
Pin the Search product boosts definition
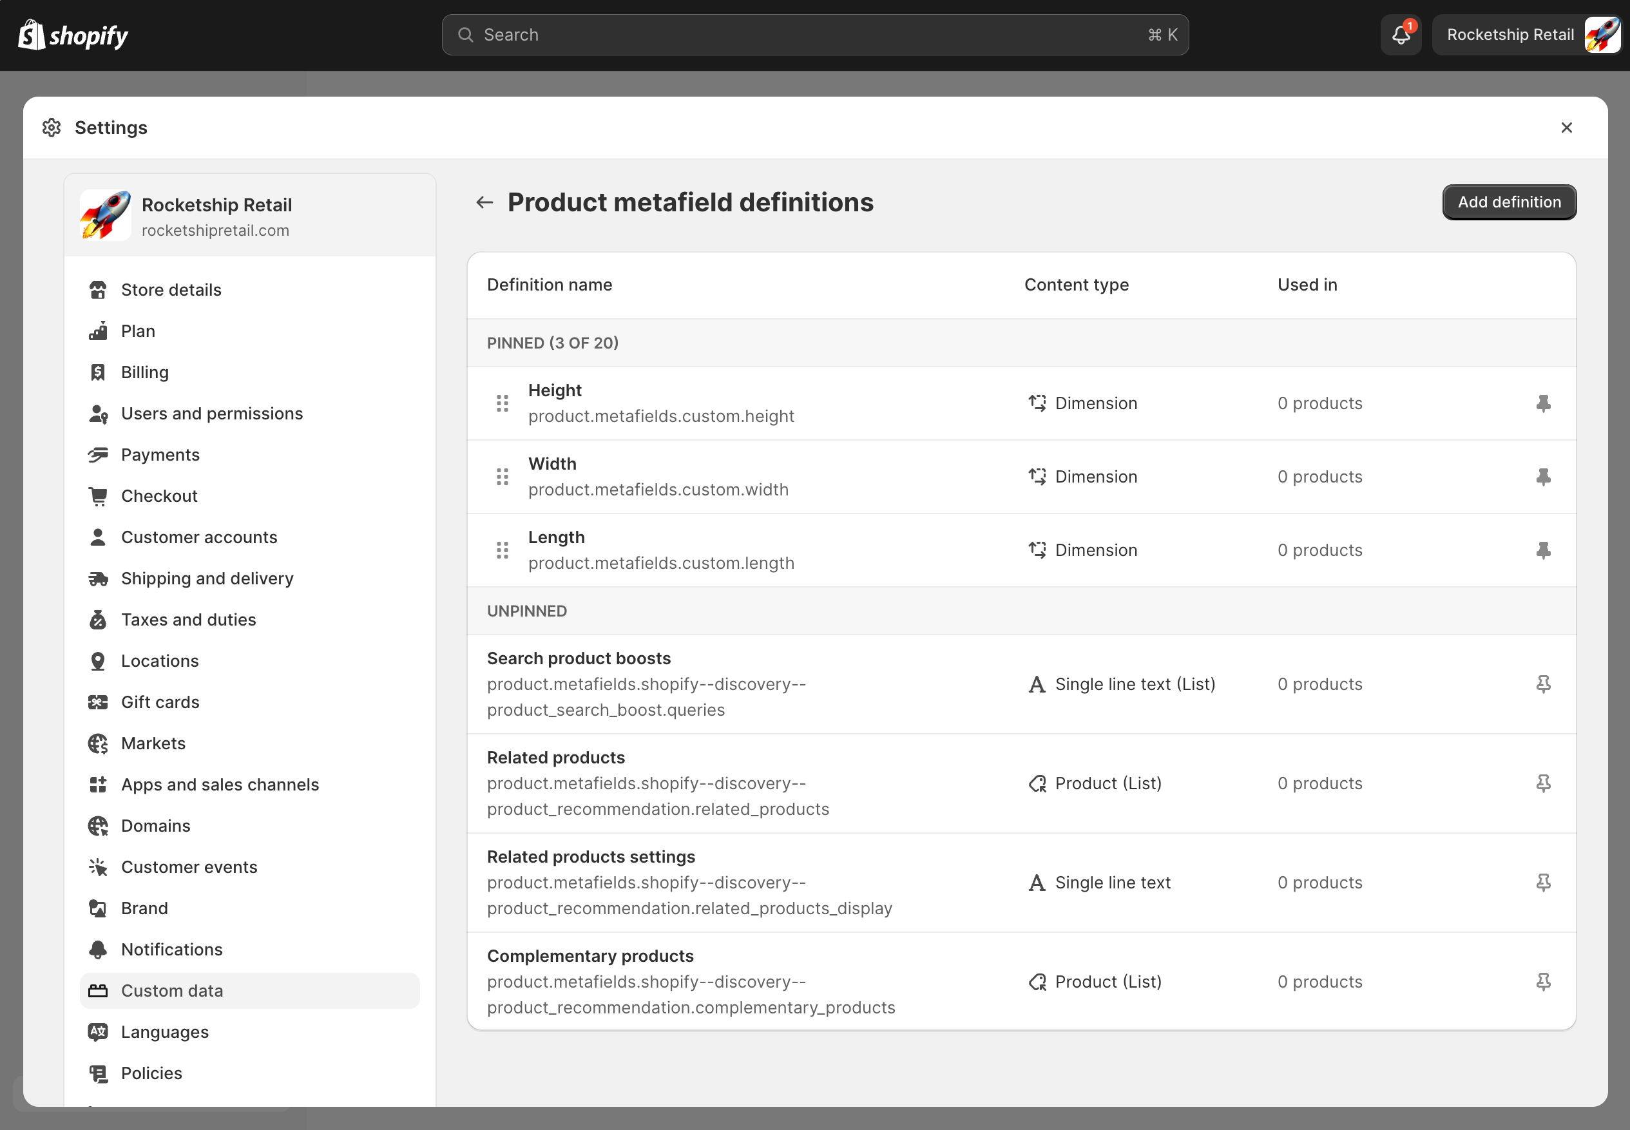pos(1543,684)
